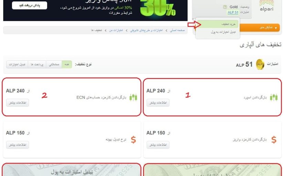Select the معاملاتی discount filter
This screenshot has width=283, height=176.
[x=54, y=64]
